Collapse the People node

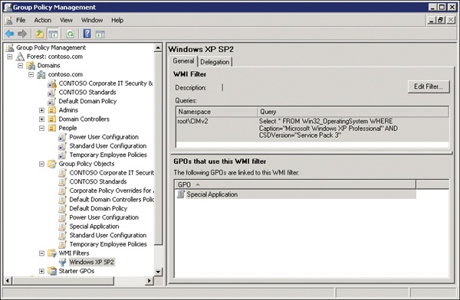tap(41, 128)
